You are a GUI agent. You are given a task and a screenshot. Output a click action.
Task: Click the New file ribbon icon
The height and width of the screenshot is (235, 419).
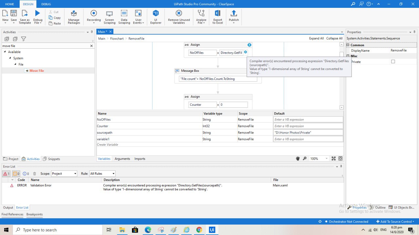[x=5, y=13]
